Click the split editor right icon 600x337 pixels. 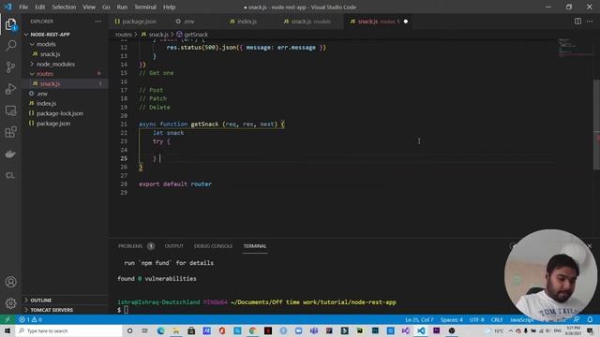(577, 22)
